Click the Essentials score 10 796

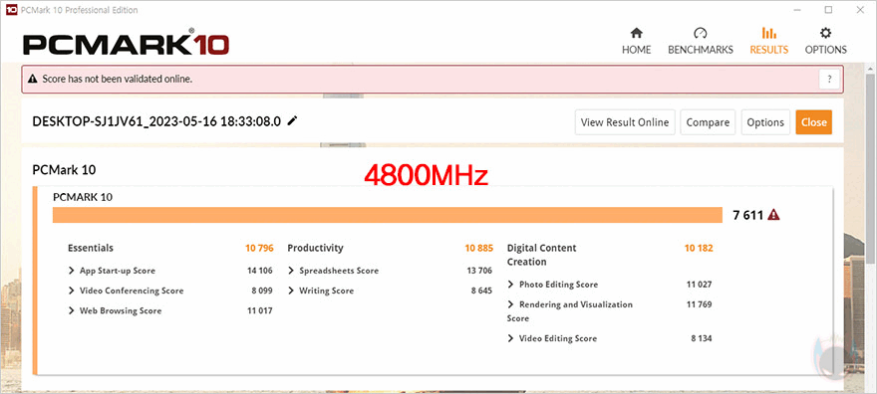(259, 248)
